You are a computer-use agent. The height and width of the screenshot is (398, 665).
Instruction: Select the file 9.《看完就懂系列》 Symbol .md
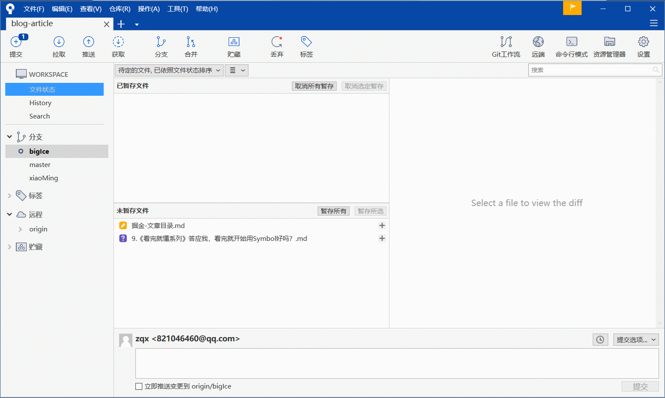pos(251,238)
